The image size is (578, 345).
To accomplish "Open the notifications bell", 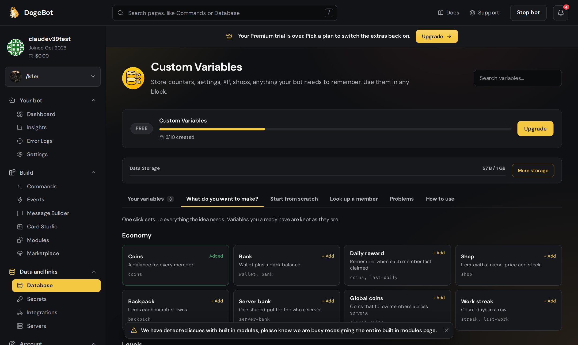I will click(561, 13).
